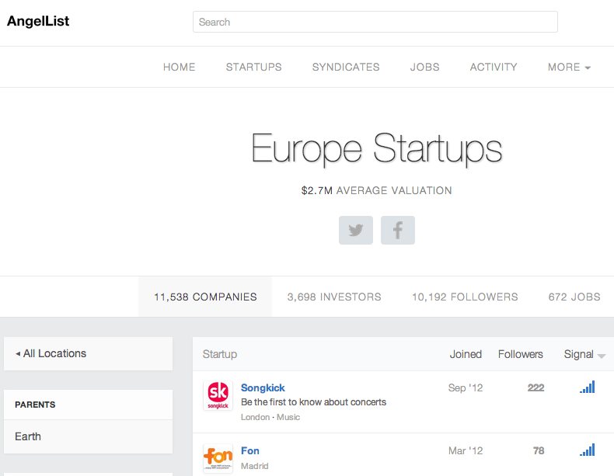The width and height of the screenshot is (614, 476).
Task: Open JOBS navigation item
Action: point(425,68)
